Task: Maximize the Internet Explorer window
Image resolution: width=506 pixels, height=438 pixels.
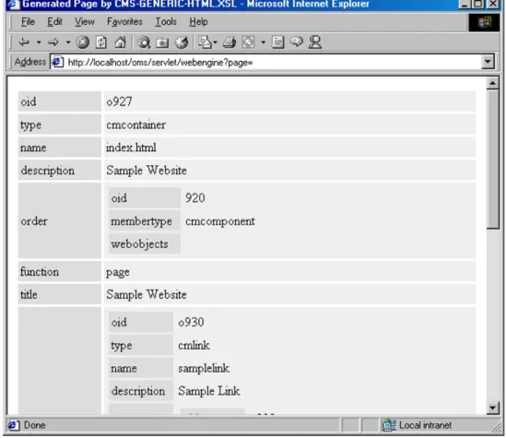Action: pos(479,5)
